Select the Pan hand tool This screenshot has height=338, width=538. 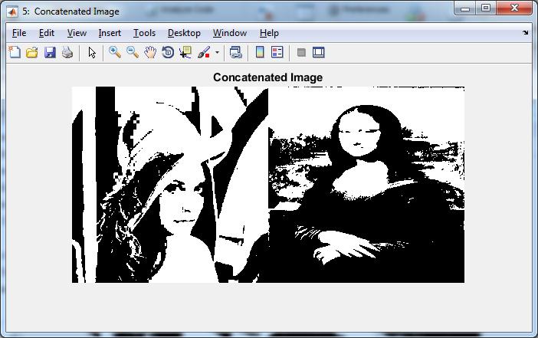(150, 53)
